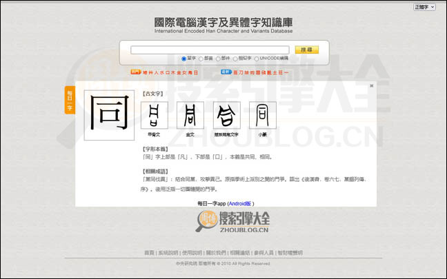The width and height of the screenshot is (447, 279).
Task: Open the 金文 glyph thumbnail
Action: [190, 115]
